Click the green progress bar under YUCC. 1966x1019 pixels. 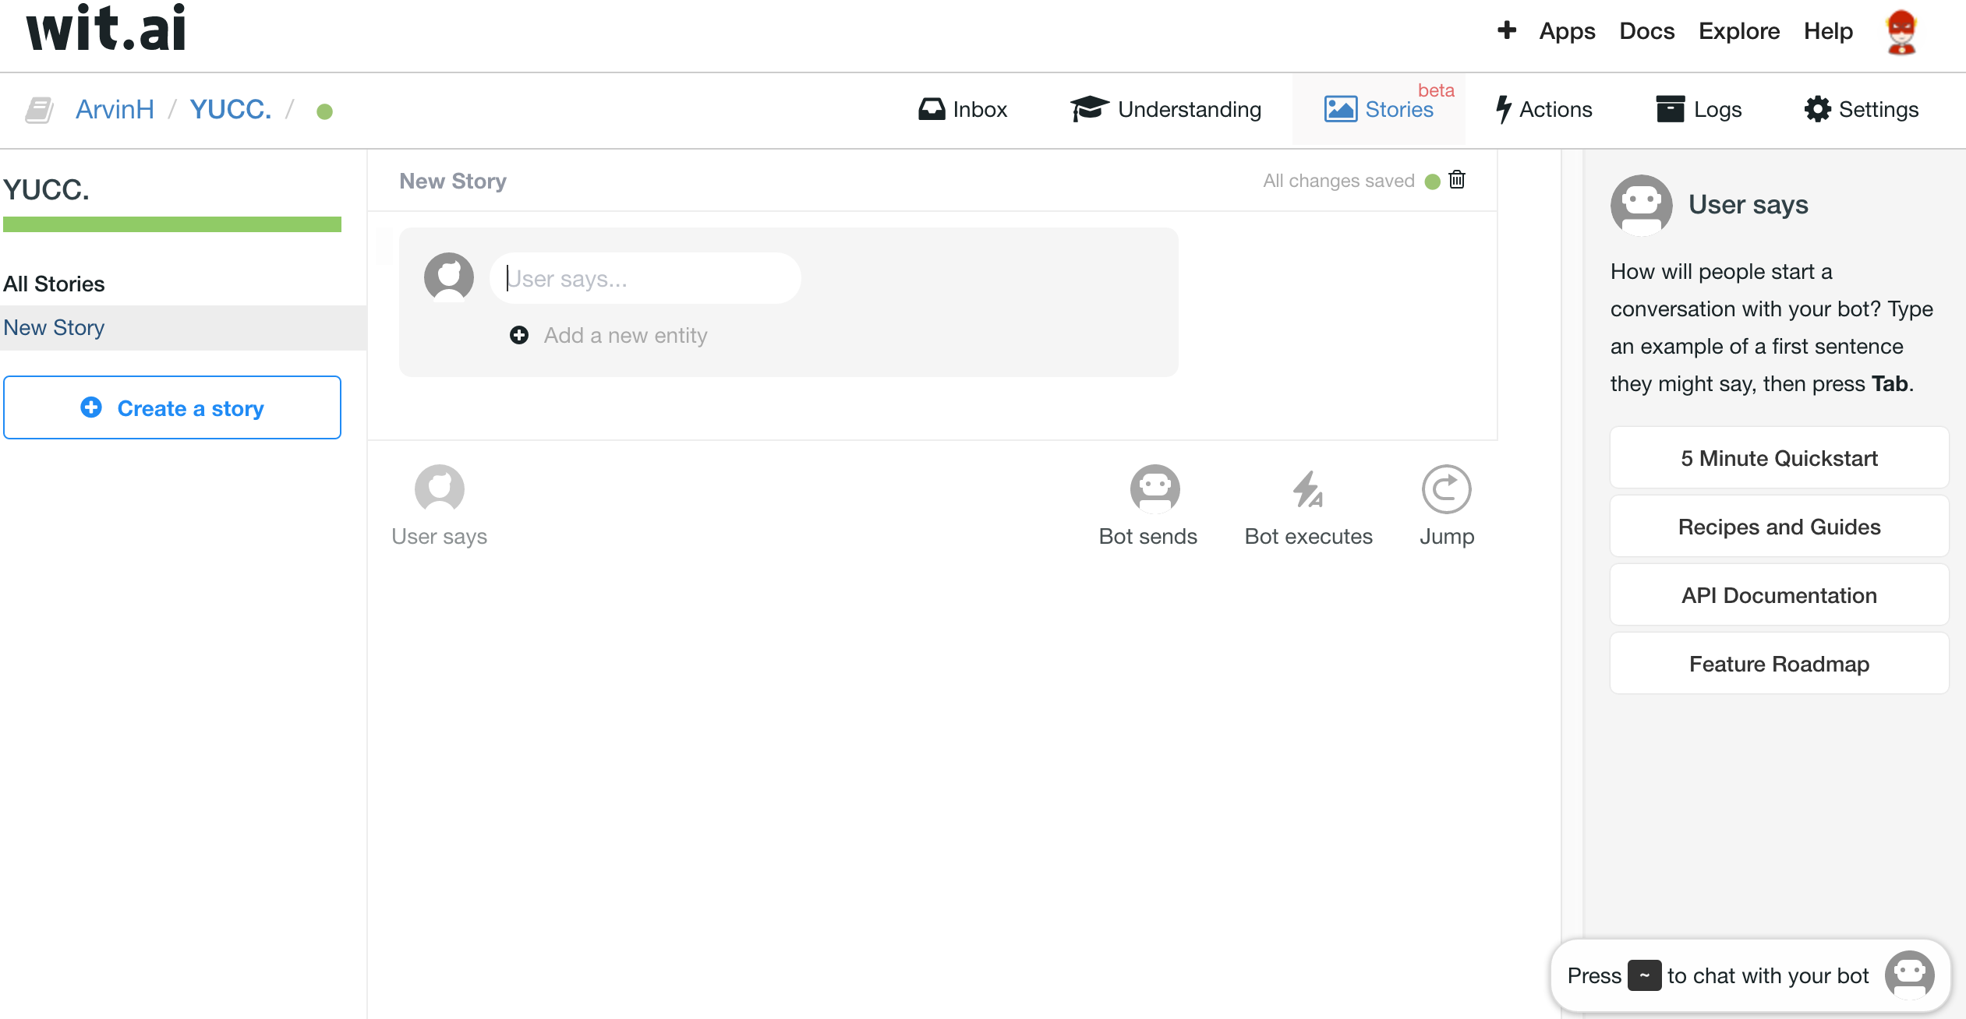click(172, 224)
